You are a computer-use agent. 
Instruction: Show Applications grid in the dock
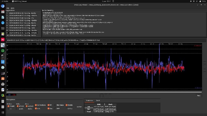pyautogui.click(x=3, y=113)
